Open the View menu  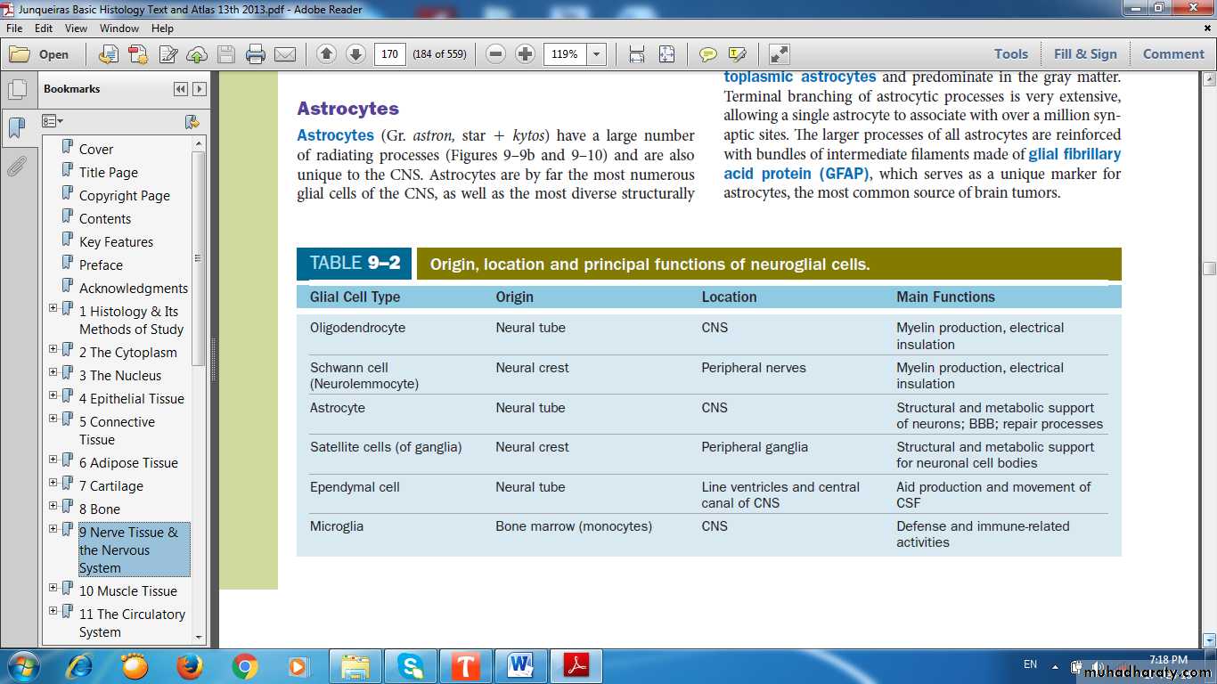tap(76, 28)
